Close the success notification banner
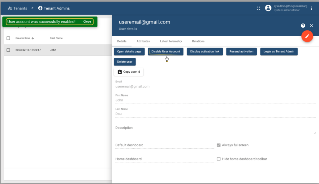 point(87,21)
